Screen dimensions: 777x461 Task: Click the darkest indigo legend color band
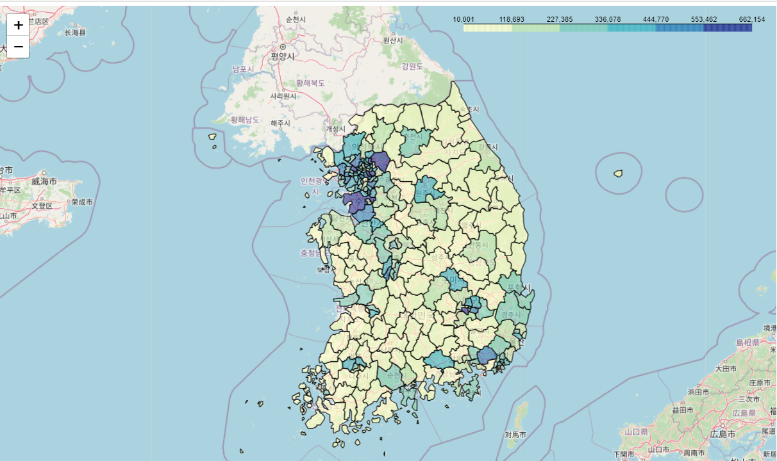pos(728,28)
